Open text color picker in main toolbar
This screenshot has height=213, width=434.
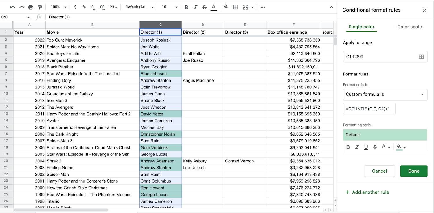pos(214,7)
